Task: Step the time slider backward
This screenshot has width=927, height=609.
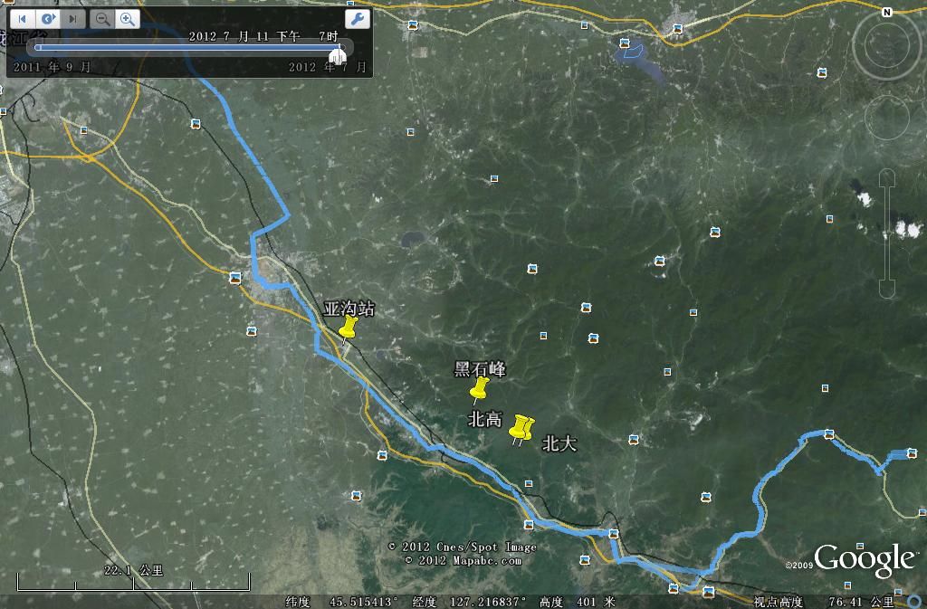Action: click(x=23, y=18)
